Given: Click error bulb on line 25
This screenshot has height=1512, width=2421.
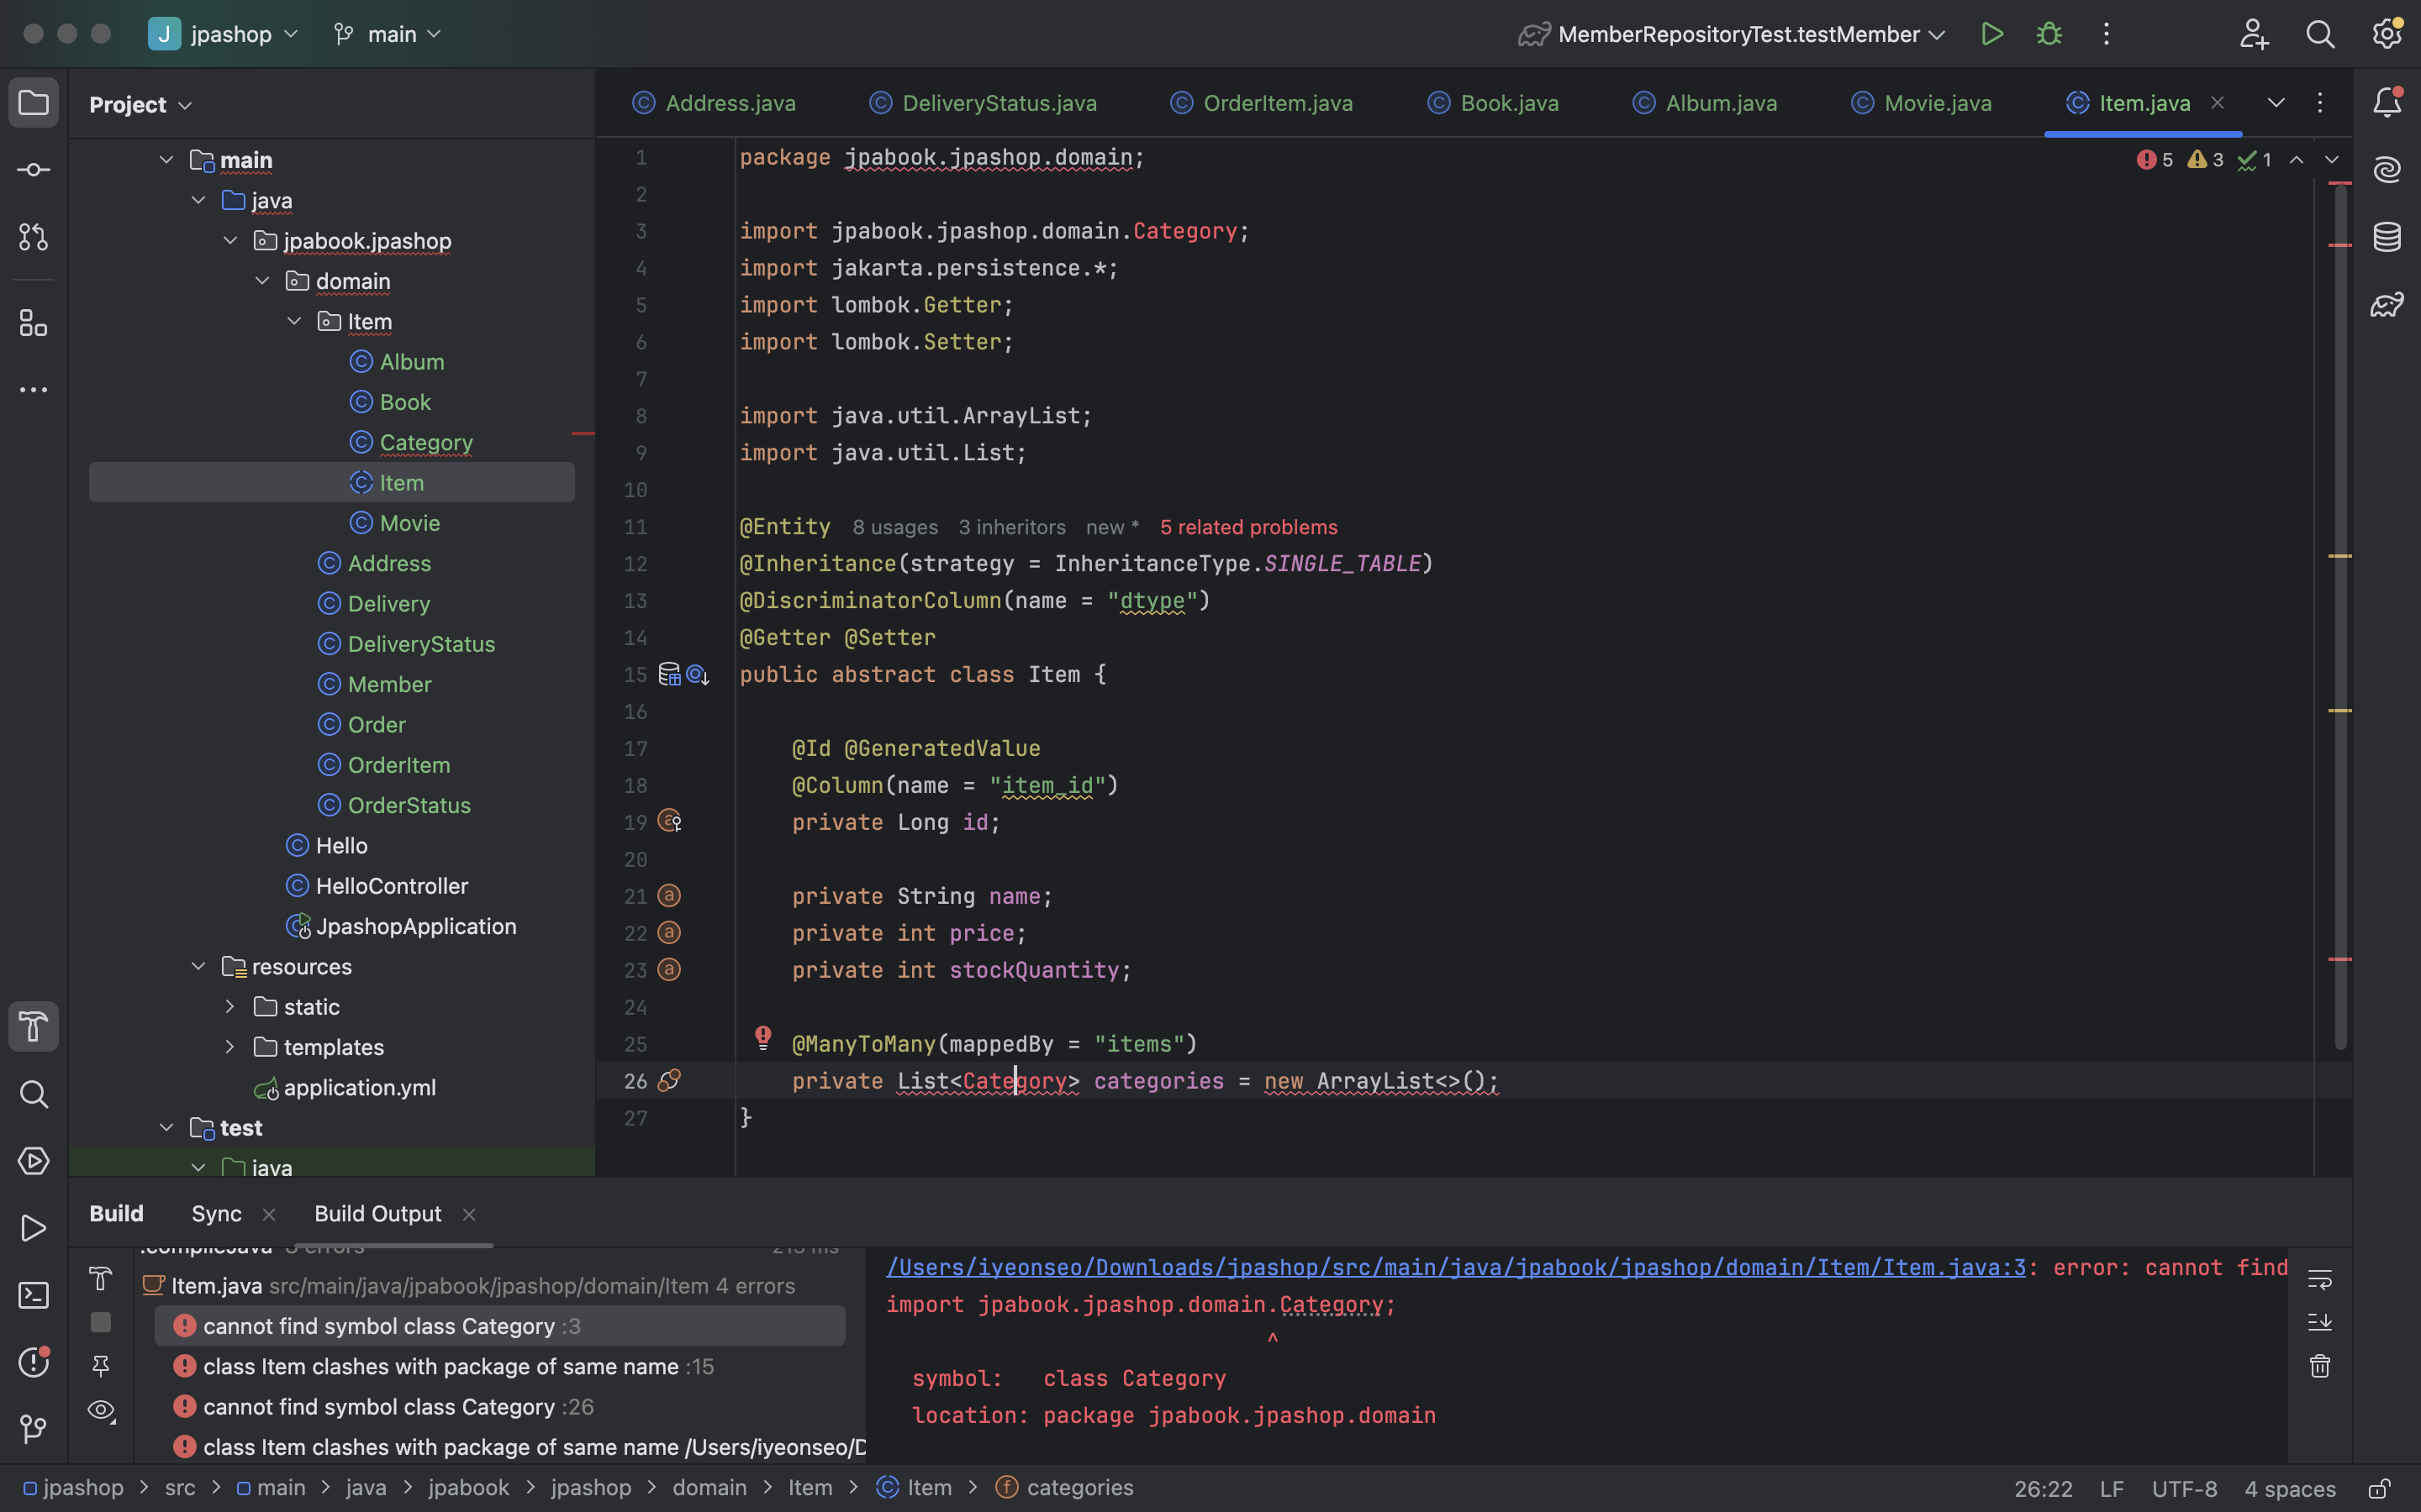Looking at the screenshot, I should click(x=762, y=1037).
